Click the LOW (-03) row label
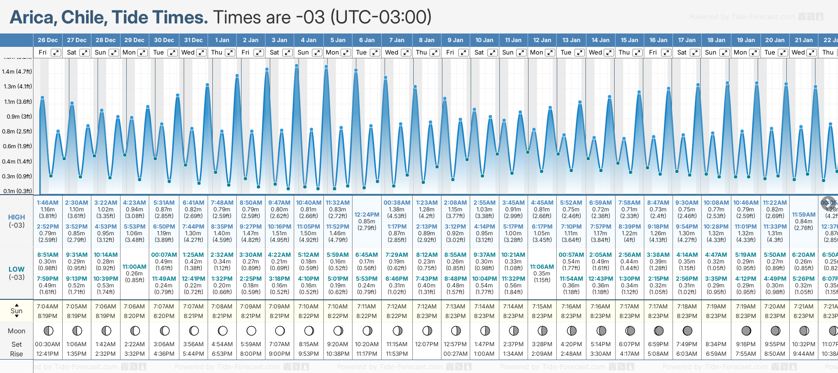The height and width of the screenshot is (373, 838). 17,273
